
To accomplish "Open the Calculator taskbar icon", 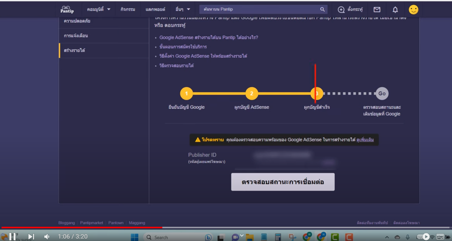I will coord(278,237).
